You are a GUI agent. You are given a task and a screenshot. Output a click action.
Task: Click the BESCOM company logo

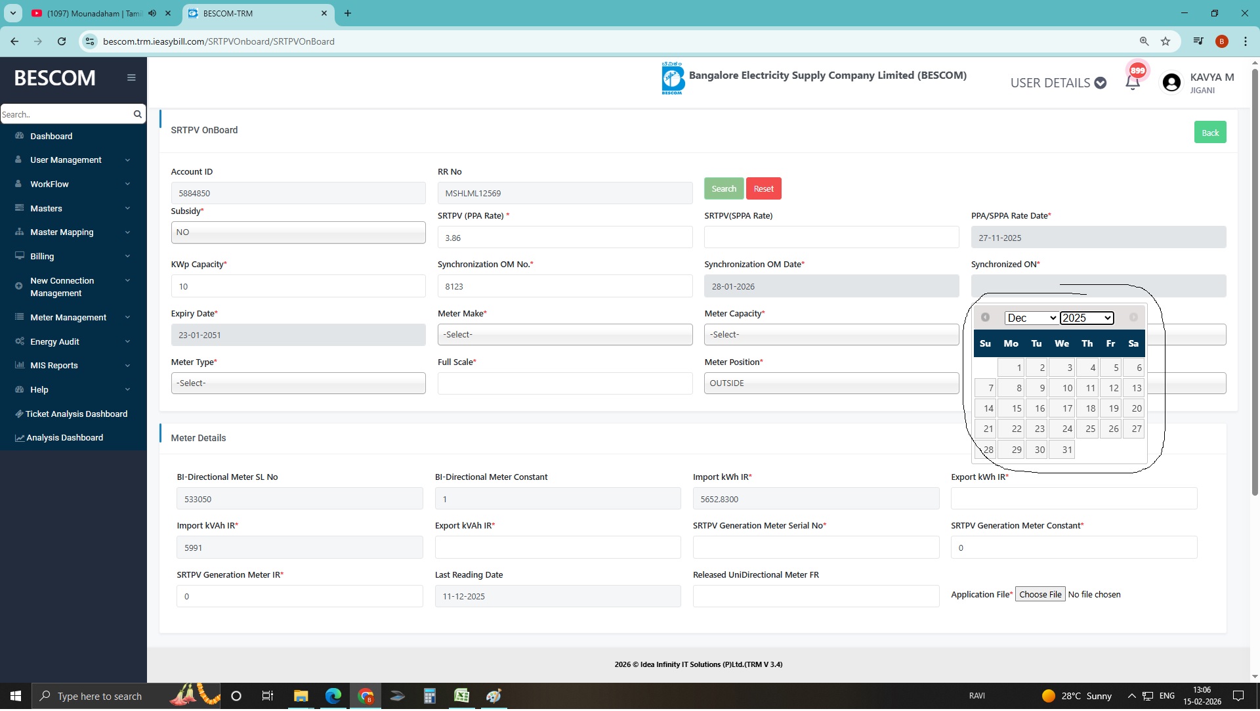click(x=673, y=79)
